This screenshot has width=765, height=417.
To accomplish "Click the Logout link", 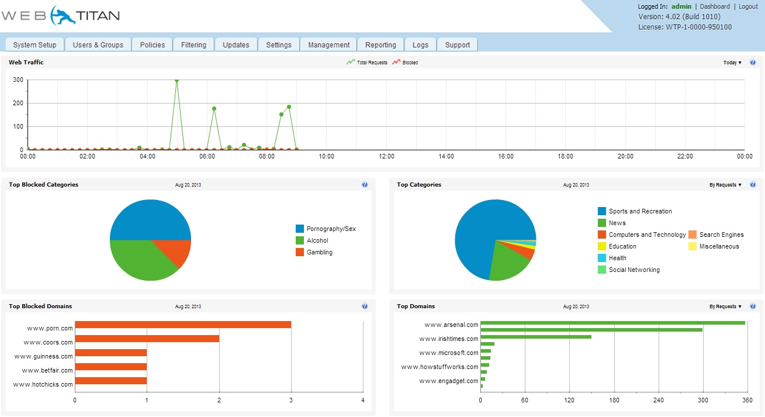I will pyautogui.click(x=748, y=6).
